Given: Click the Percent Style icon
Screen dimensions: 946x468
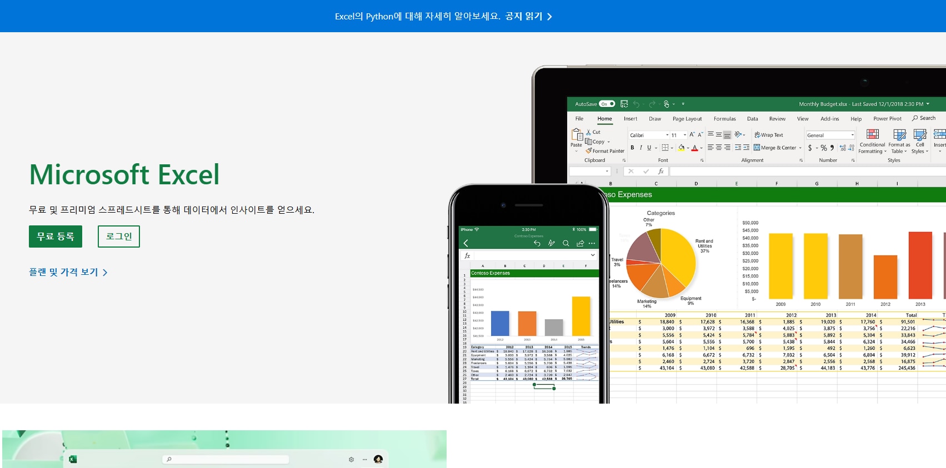Looking at the screenshot, I should [x=824, y=148].
